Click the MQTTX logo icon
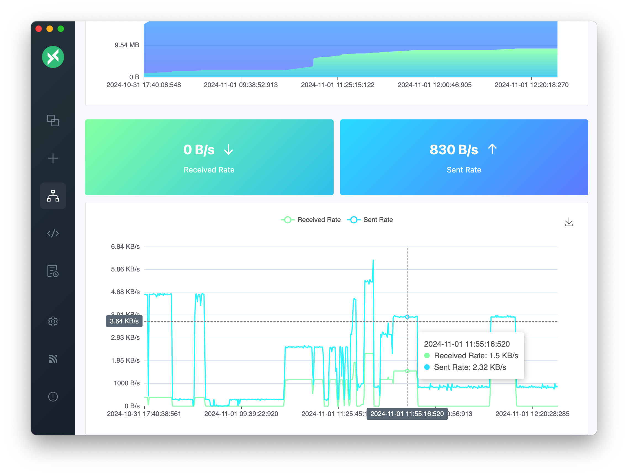 coord(53,57)
